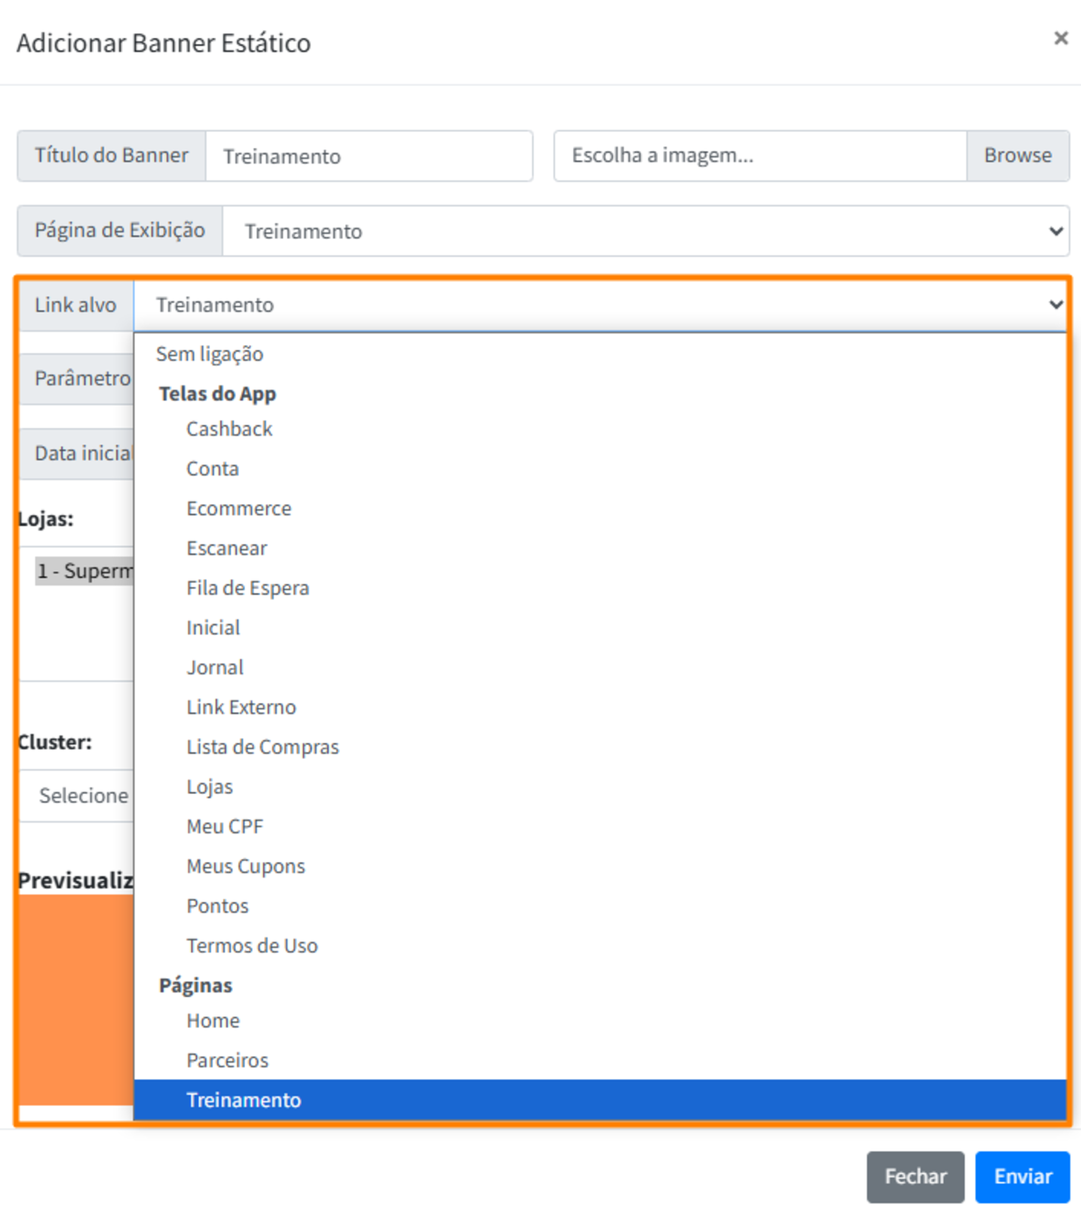
Task: Click the blue Enviar button
Action: [x=1021, y=1176]
